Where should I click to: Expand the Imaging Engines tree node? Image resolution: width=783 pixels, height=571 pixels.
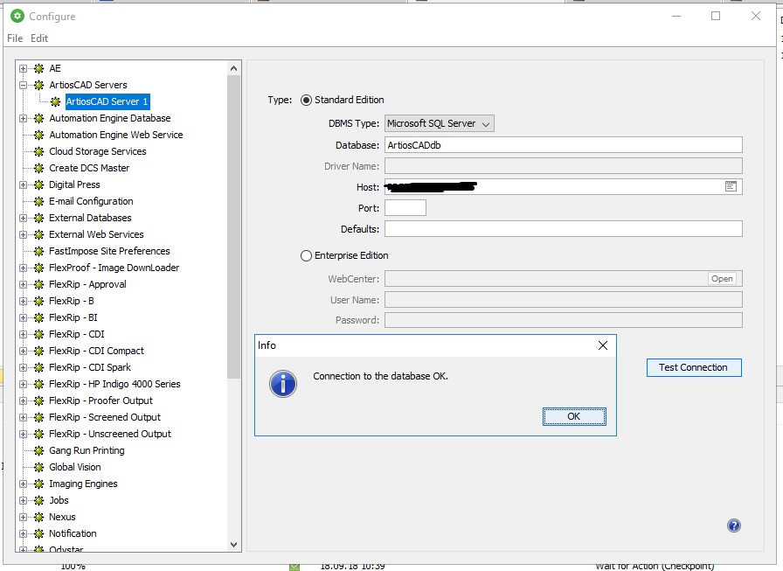(23, 484)
